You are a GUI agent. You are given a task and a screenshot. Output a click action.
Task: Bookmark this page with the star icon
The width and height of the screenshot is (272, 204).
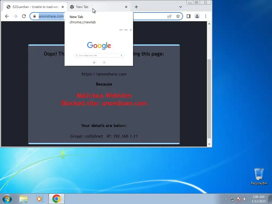point(178,16)
